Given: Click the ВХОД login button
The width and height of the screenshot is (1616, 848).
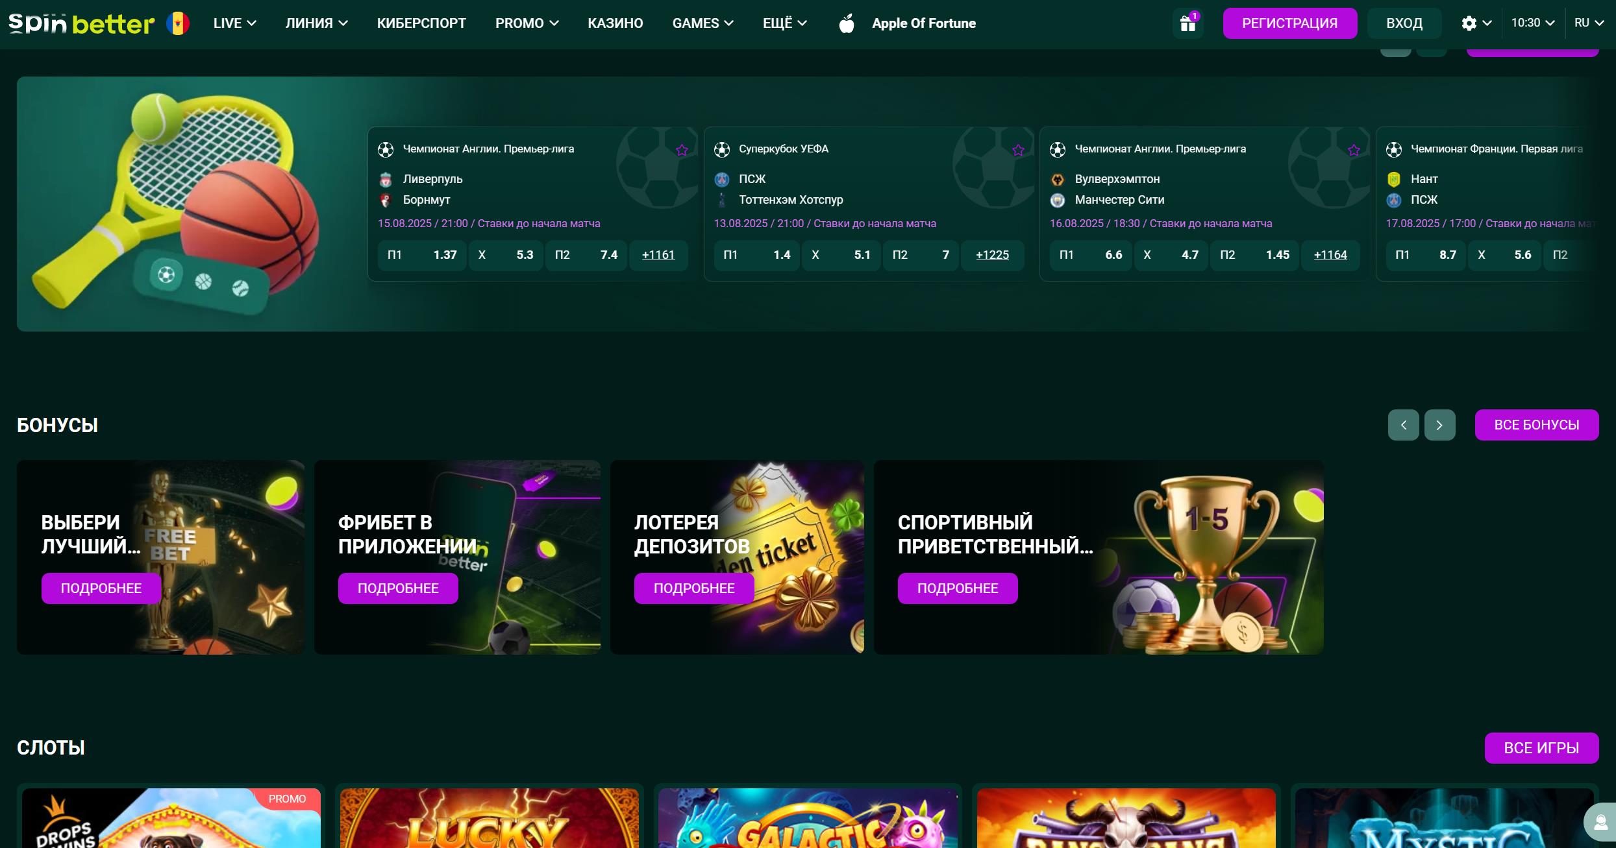Looking at the screenshot, I should click(1404, 23).
